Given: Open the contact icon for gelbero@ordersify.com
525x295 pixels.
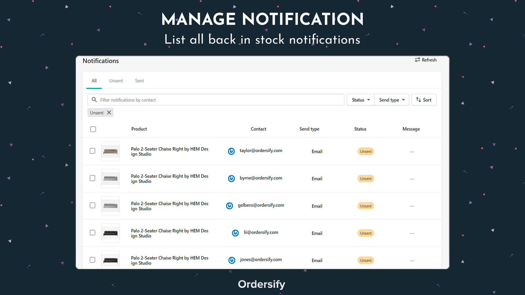Looking at the screenshot, I should pos(229,206).
